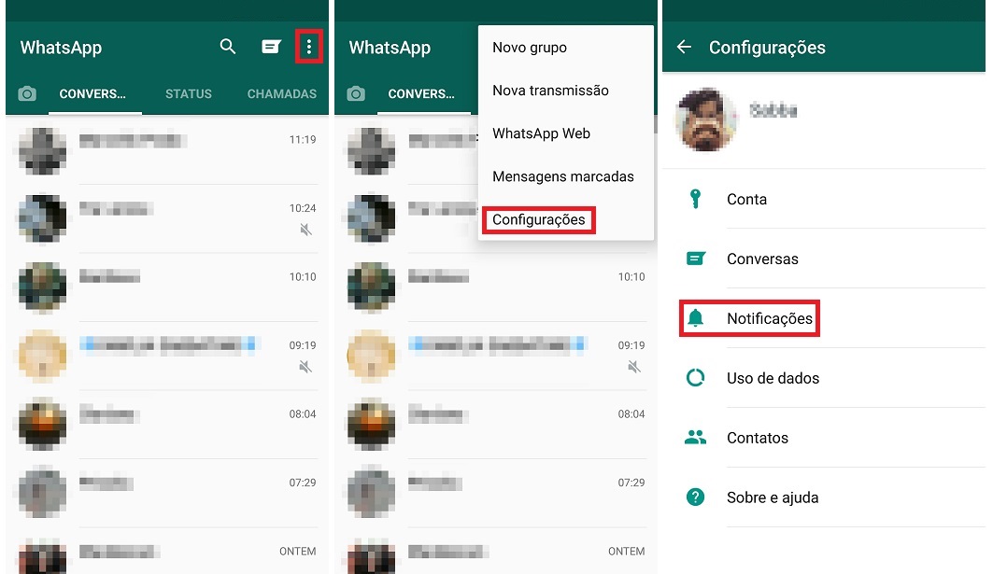Image resolution: width=993 pixels, height=574 pixels.
Task: Tap the Conversas chat bubble icon
Action: point(695,259)
